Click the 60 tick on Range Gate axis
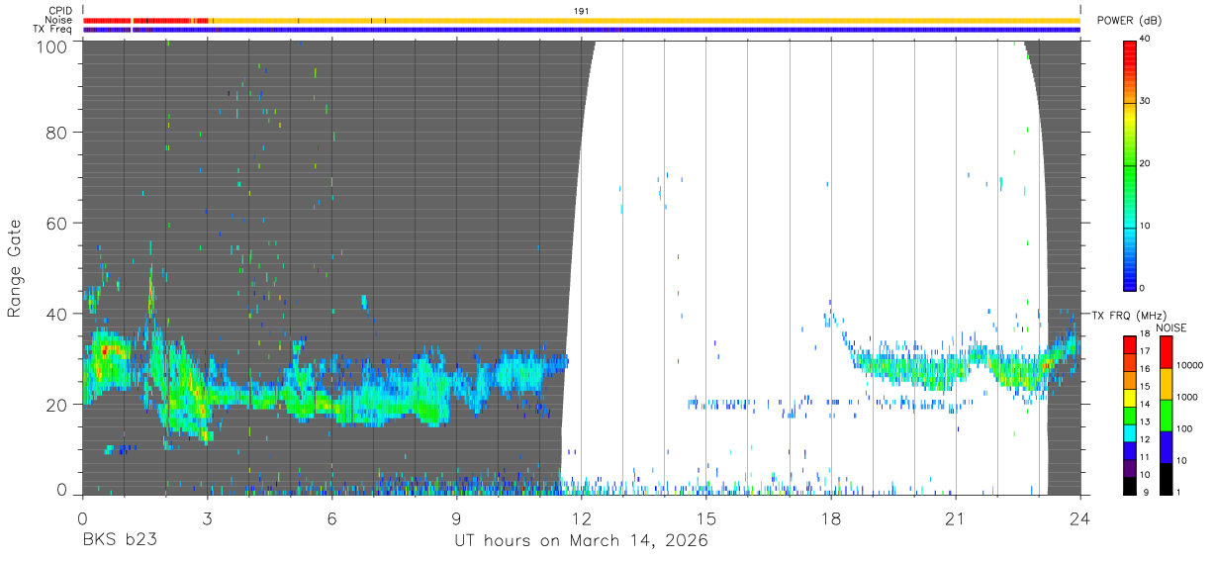Image resolution: width=1215 pixels, height=561 pixels. (x=56, y=224)
